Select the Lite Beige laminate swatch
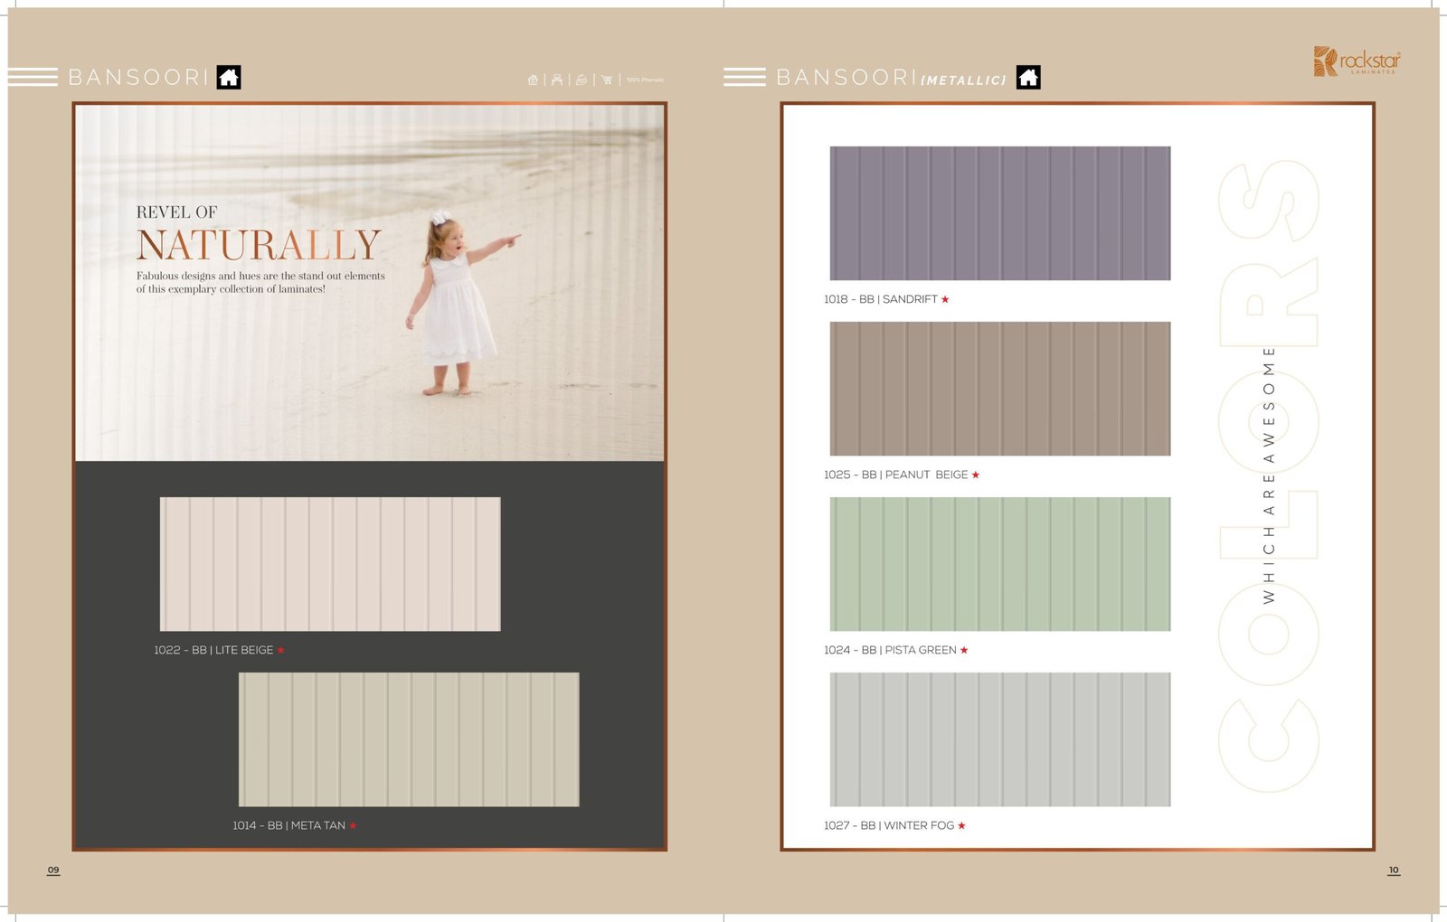The height and width of the screenshot is (922, 1447). click(330, 564)
